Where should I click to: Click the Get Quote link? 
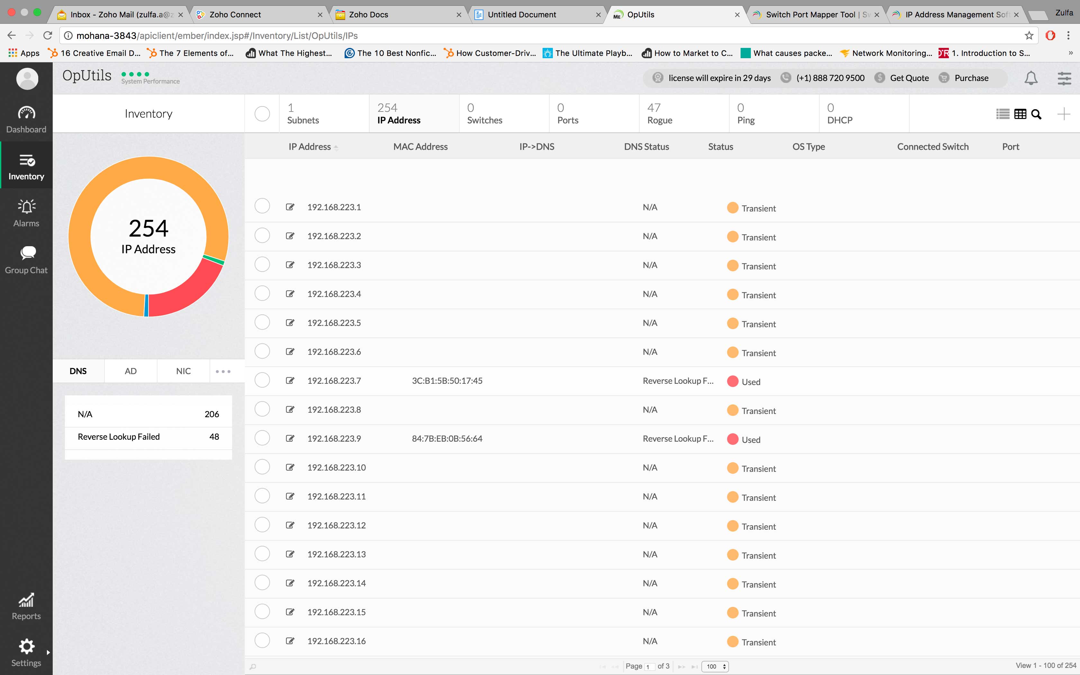click(x=909, y=78)
